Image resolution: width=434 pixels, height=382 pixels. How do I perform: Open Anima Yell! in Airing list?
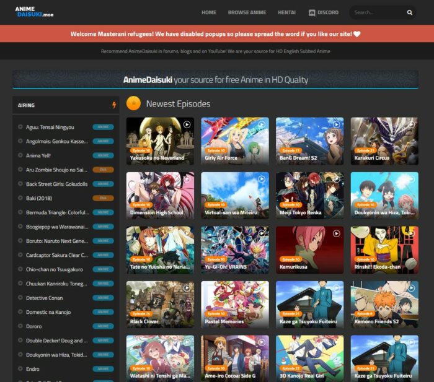(38, 155)
